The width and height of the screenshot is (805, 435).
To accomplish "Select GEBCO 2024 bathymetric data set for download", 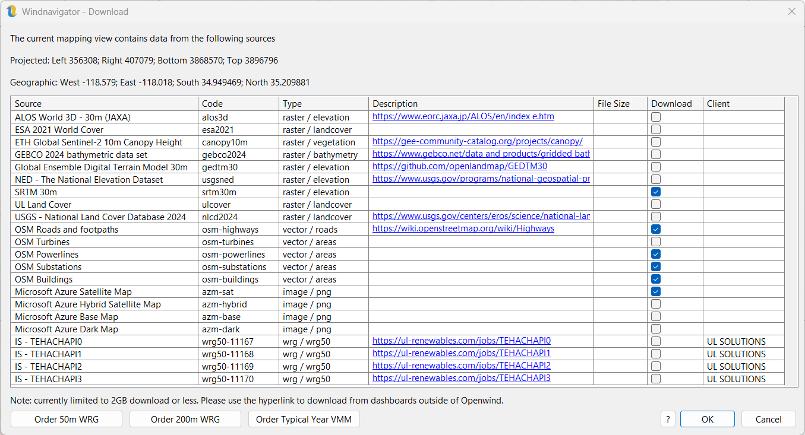I will click(656, 154).
